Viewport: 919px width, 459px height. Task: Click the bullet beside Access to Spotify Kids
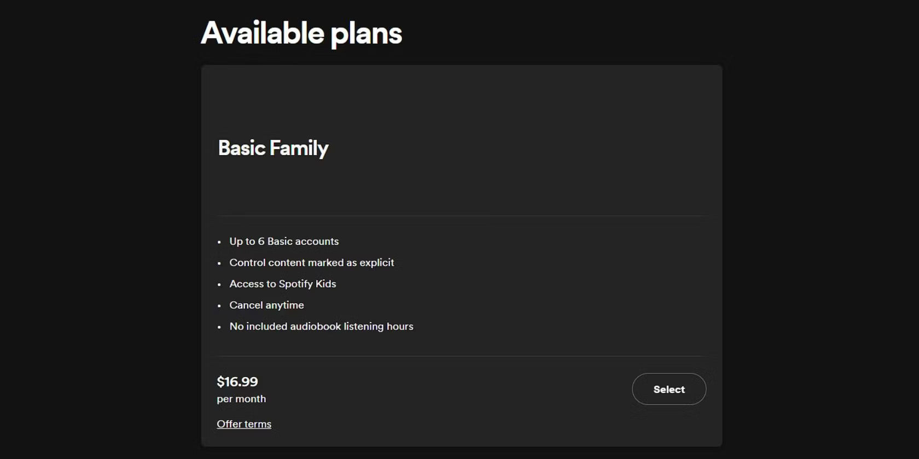(219, 285)
